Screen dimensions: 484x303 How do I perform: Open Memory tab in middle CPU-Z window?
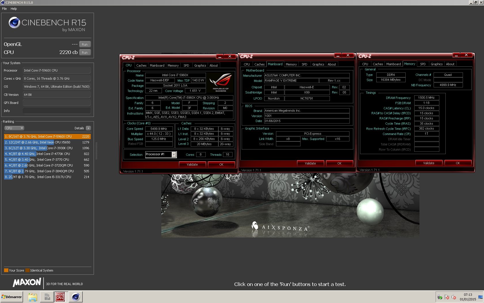[291, 64]
